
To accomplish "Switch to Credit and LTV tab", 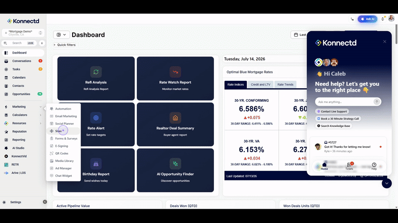I will [260, 84].
